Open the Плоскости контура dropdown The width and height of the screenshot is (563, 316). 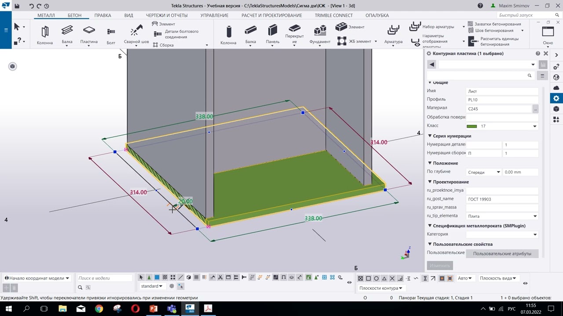pos(382,288)
